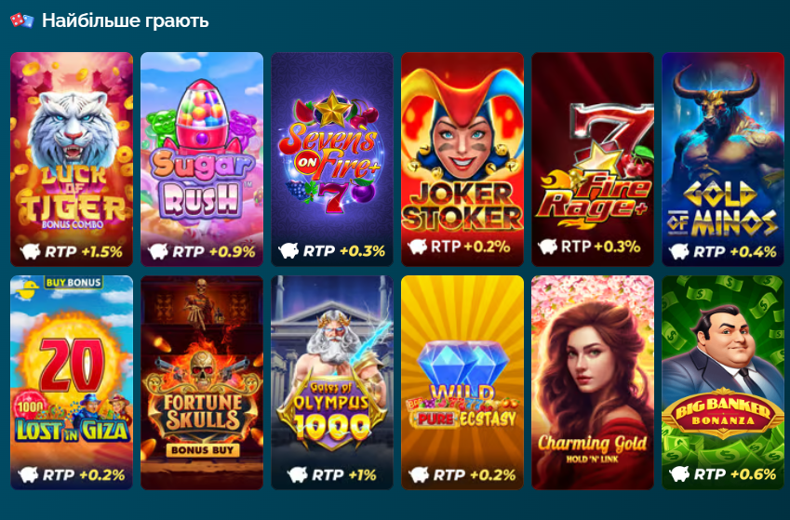Viewport: 790px width, 520px height.
Task: Launch Gold of Minos game
Action: (723, 159)
